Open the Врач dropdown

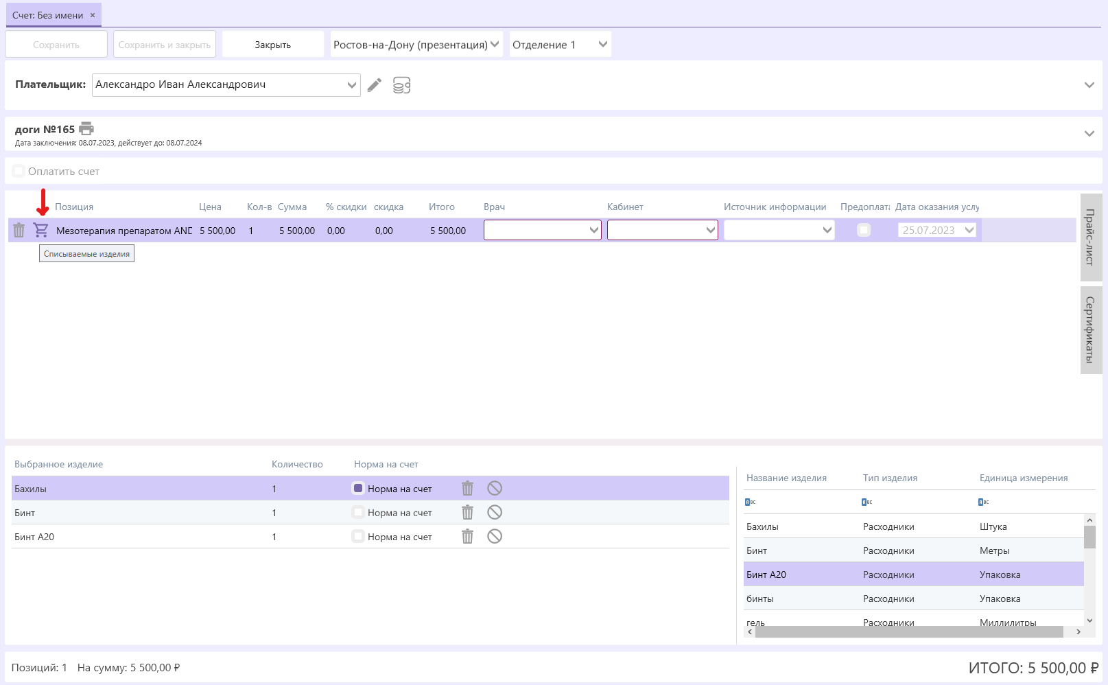pyautogui.click(x=543, y=230)
